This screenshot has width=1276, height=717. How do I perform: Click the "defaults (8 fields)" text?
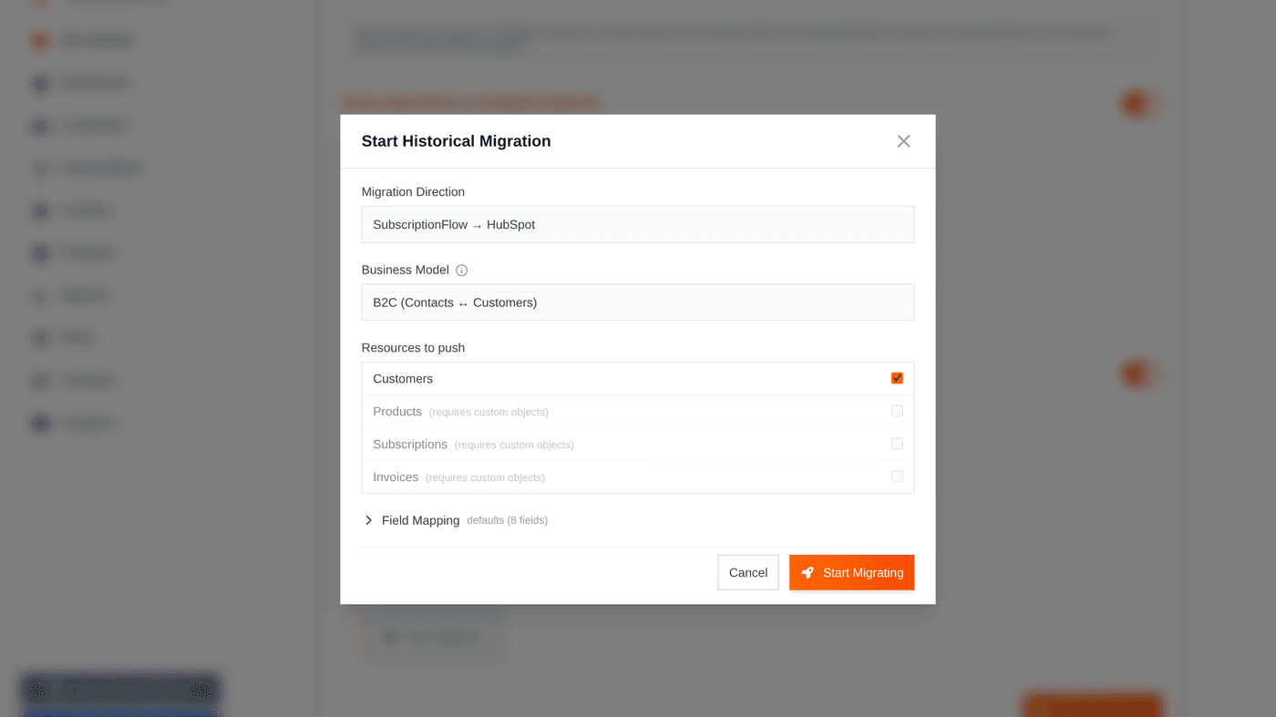coord(507,520)
